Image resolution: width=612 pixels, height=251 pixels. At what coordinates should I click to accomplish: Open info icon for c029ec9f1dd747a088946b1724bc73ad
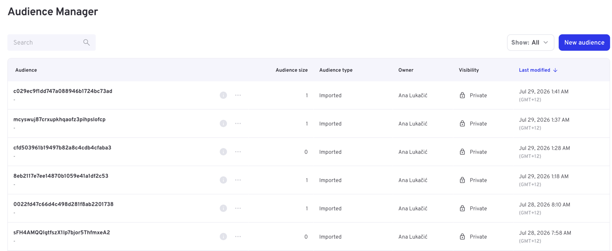pyautogui.click(x=223, y=95)
